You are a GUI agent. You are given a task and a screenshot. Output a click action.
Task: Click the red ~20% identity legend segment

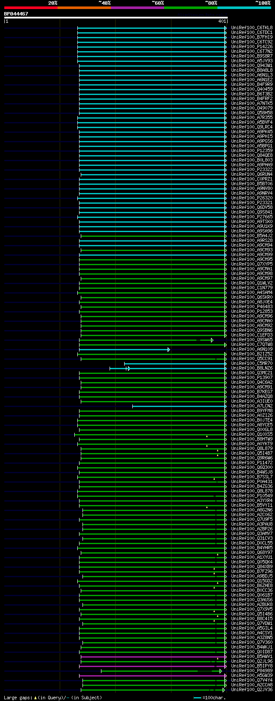pyautogui.click(x=31, y=8)
